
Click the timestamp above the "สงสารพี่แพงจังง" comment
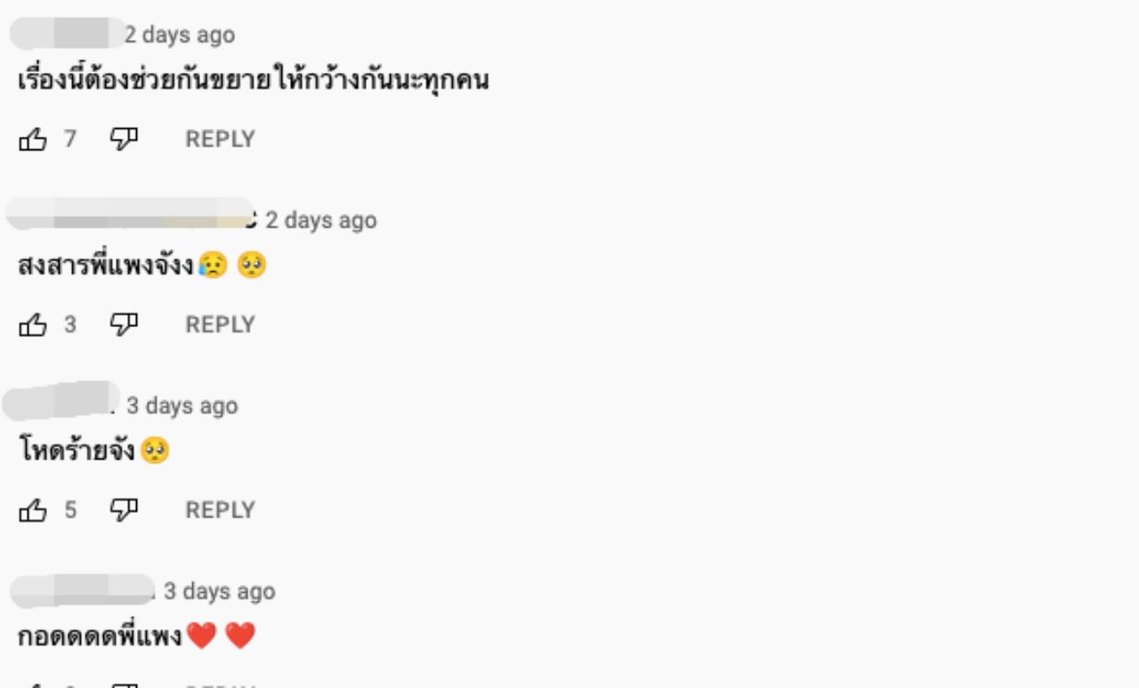320,220
